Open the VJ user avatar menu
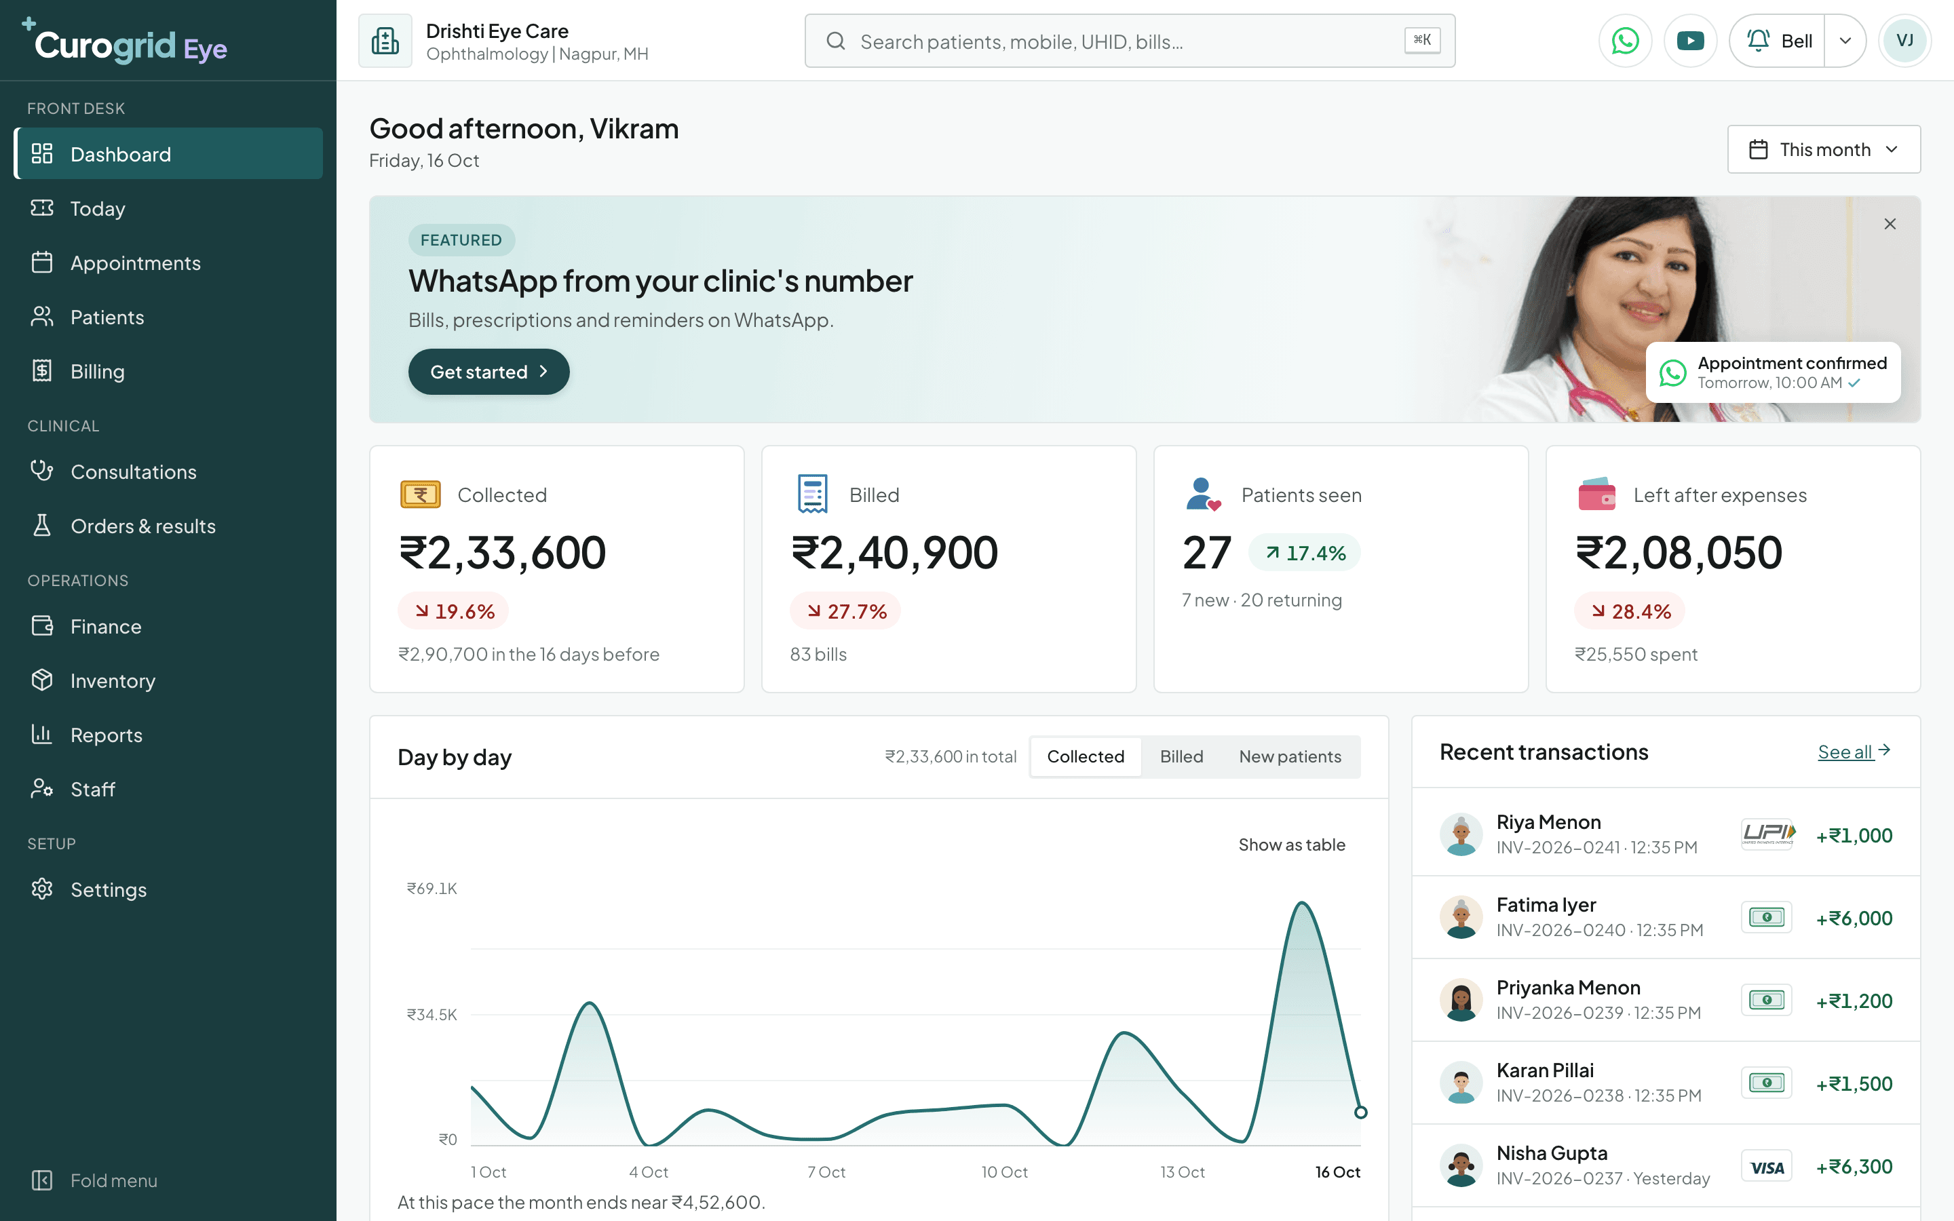 coord(1904,41)
